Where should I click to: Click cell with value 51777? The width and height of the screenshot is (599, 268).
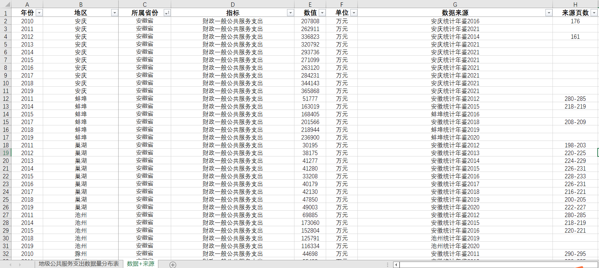pyautogui.click(x=310, y=99)
